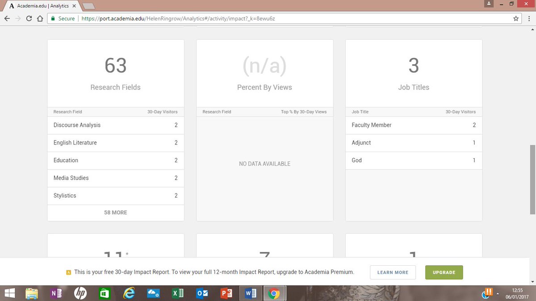Open the OneDrive cloud taskbar icon
The height and width of the screenshot is (301, 536).
pyautogui.click(x=154, y=293)
